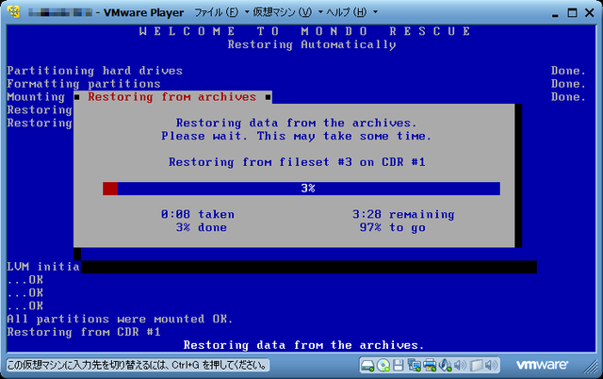The width and height of the screenshot is (603, 379).
Task: Click the active sound card icon
Action: [445, 365]
